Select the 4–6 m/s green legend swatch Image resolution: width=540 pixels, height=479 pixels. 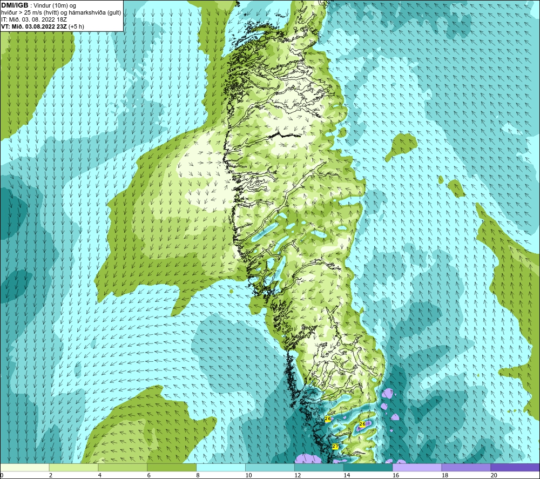pyautogui.click(x=123, y=467)
